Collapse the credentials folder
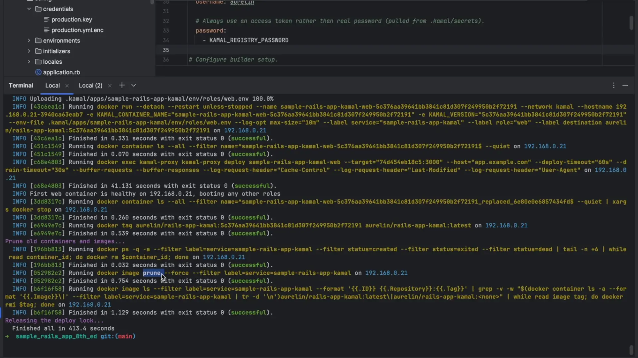 [x=29, y=9]
